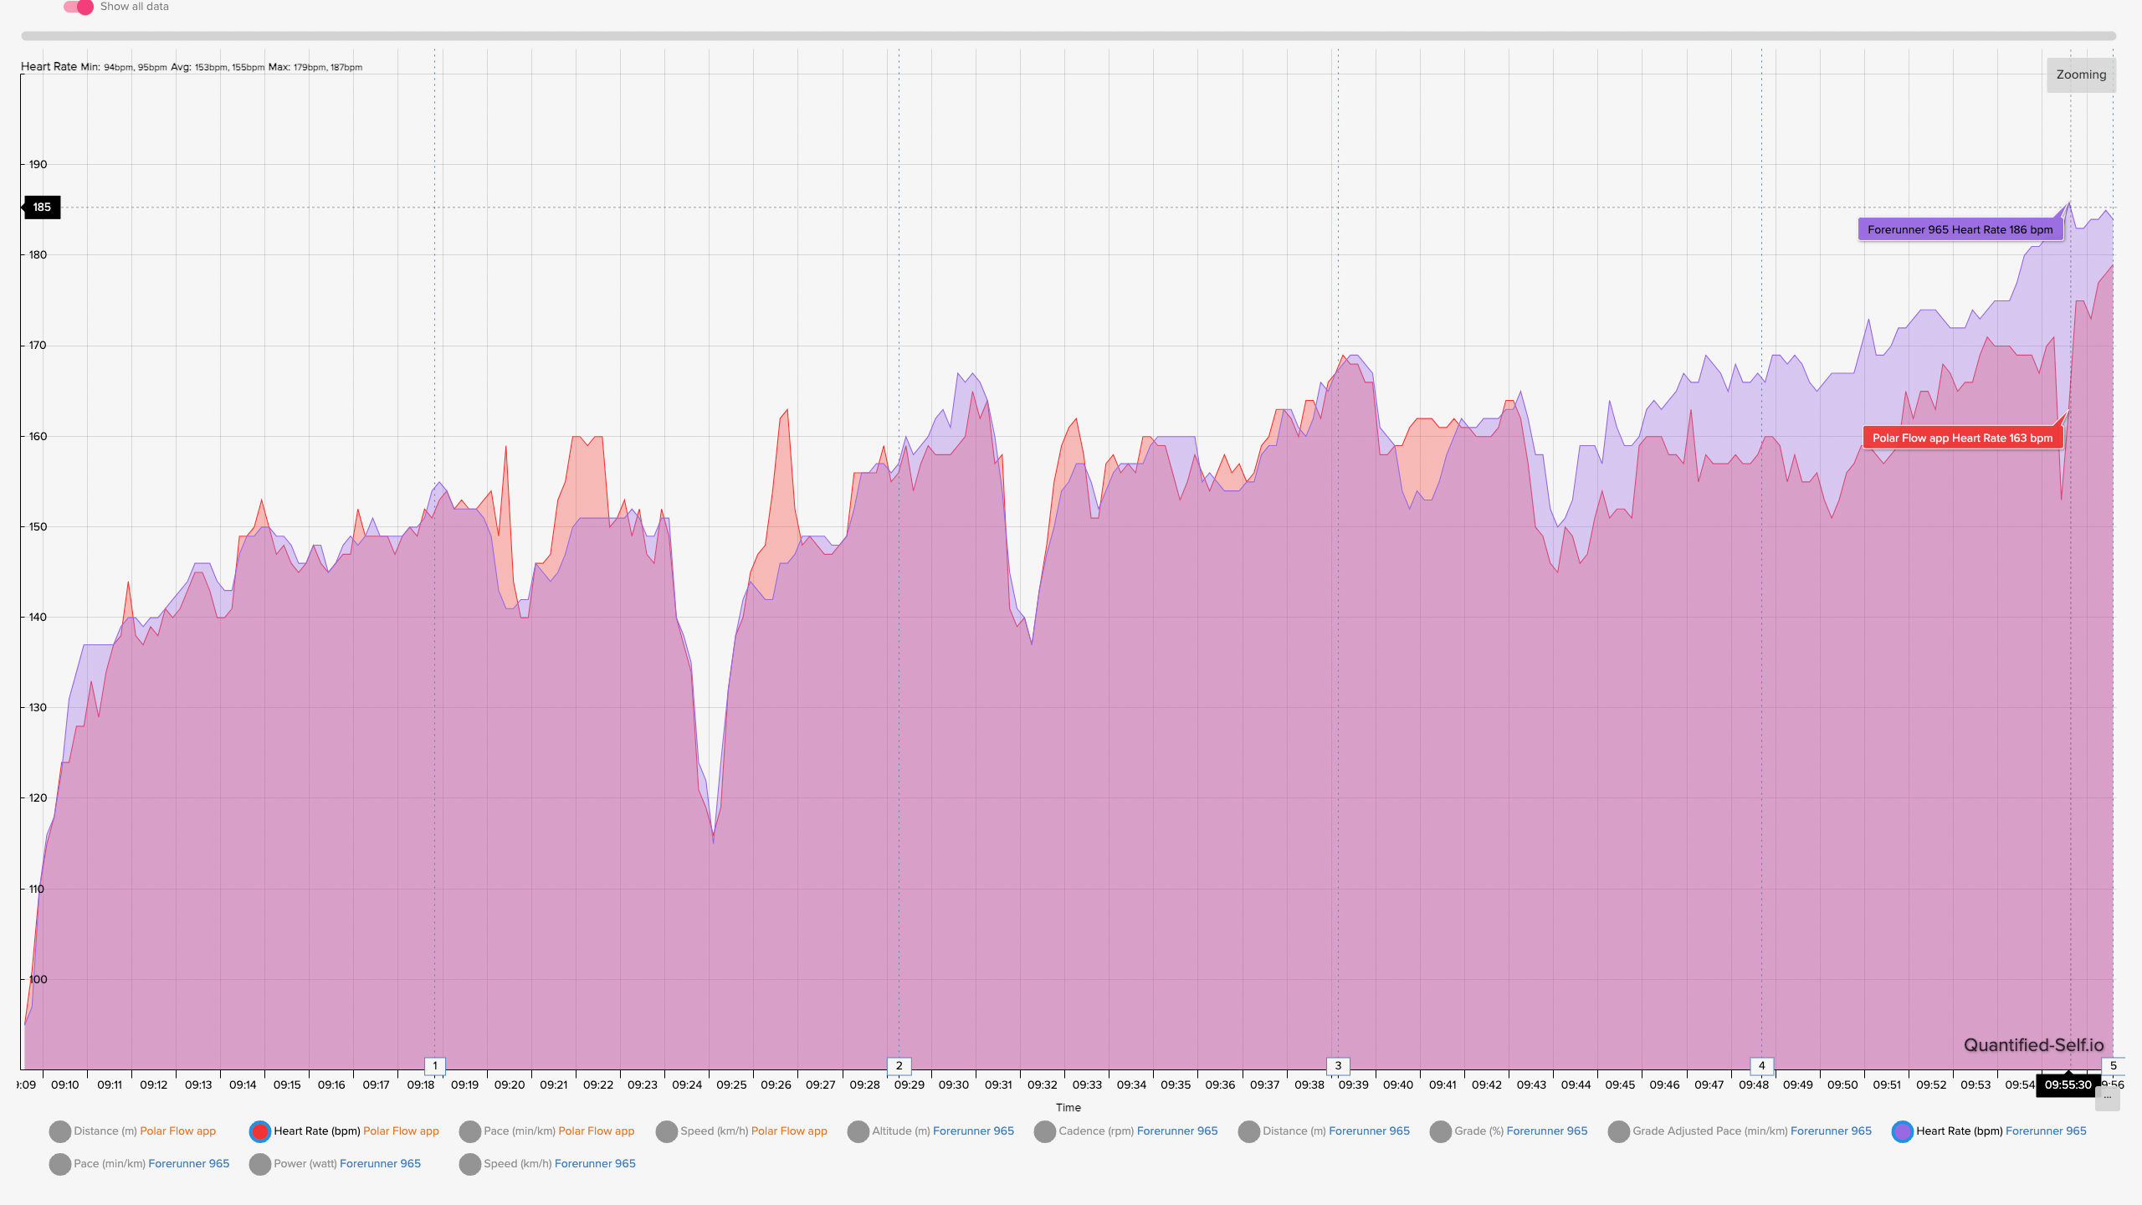Select the Cadence (rpm) Forerunner 965 icon

click(x=1046, y=1130)
